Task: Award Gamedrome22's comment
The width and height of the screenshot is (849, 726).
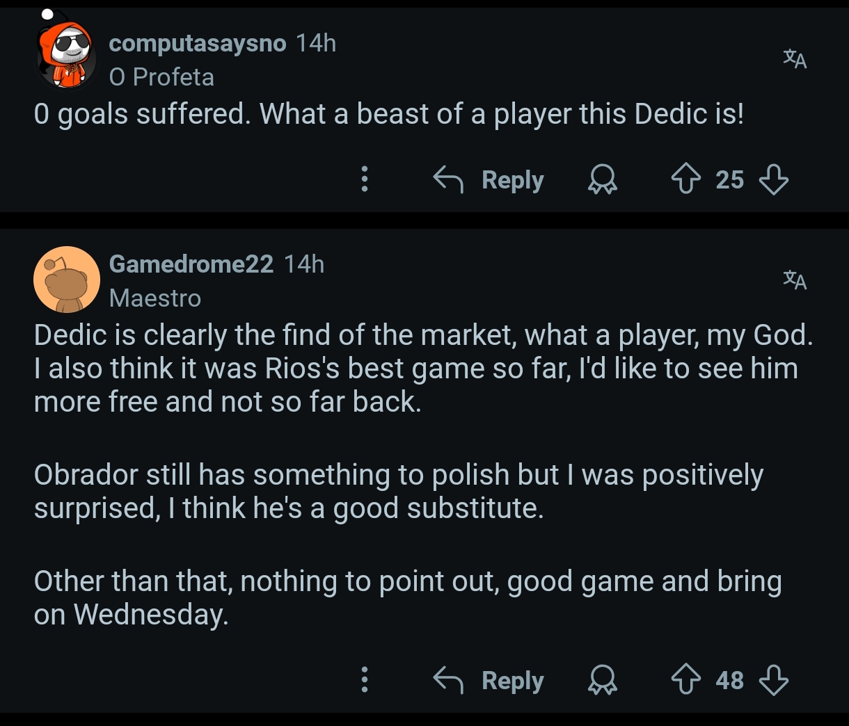Action: point(602,680)
